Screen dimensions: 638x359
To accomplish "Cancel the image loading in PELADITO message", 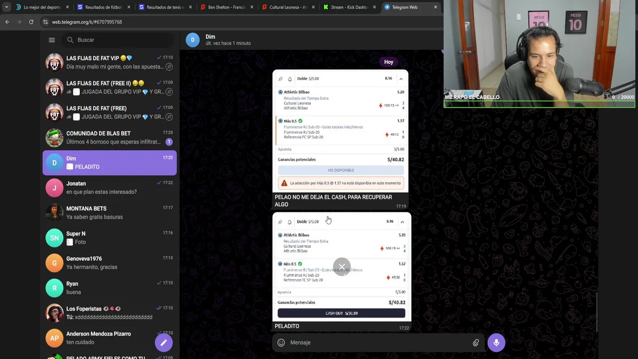I will coord(342,266).
